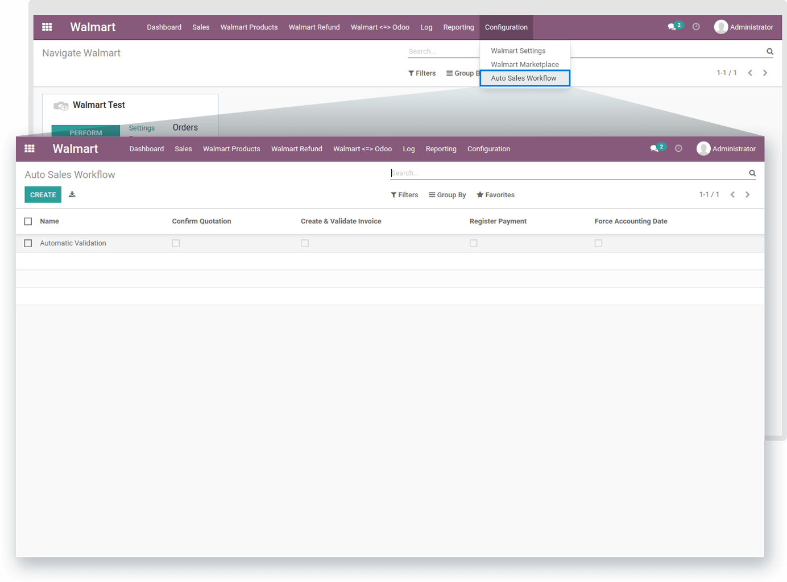Screen dimensions: 787x582
Task: Click Walmart Test card title
Action: pyautogui.click(x=99, y=105)
